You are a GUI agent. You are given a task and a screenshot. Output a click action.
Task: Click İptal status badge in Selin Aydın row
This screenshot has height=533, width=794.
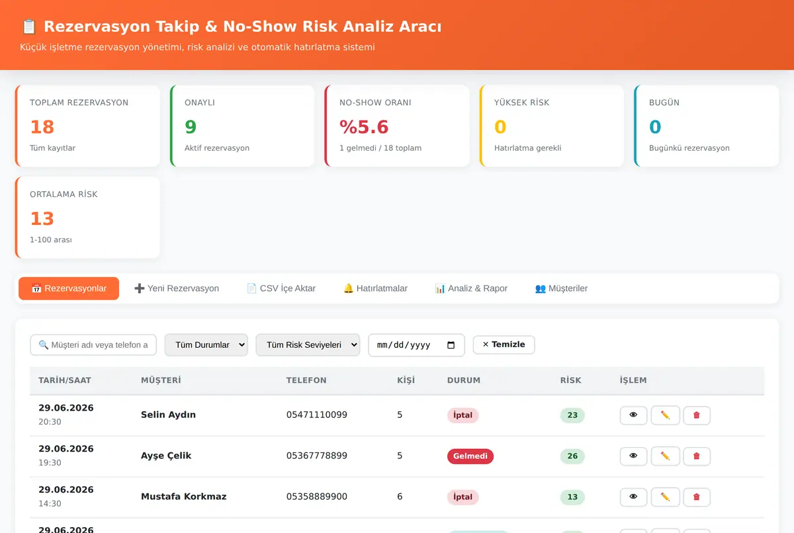pos(463,415)
